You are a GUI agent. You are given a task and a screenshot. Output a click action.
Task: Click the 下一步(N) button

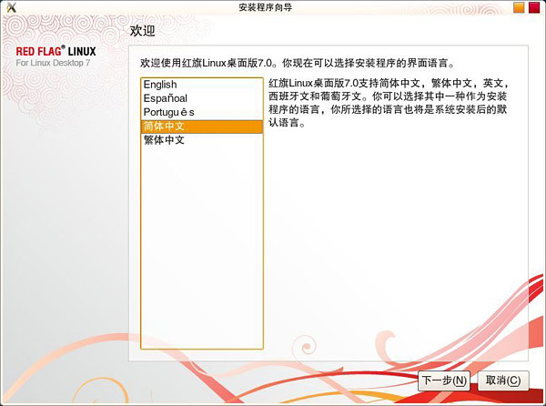pyautogui.click(x=444, y=381)
